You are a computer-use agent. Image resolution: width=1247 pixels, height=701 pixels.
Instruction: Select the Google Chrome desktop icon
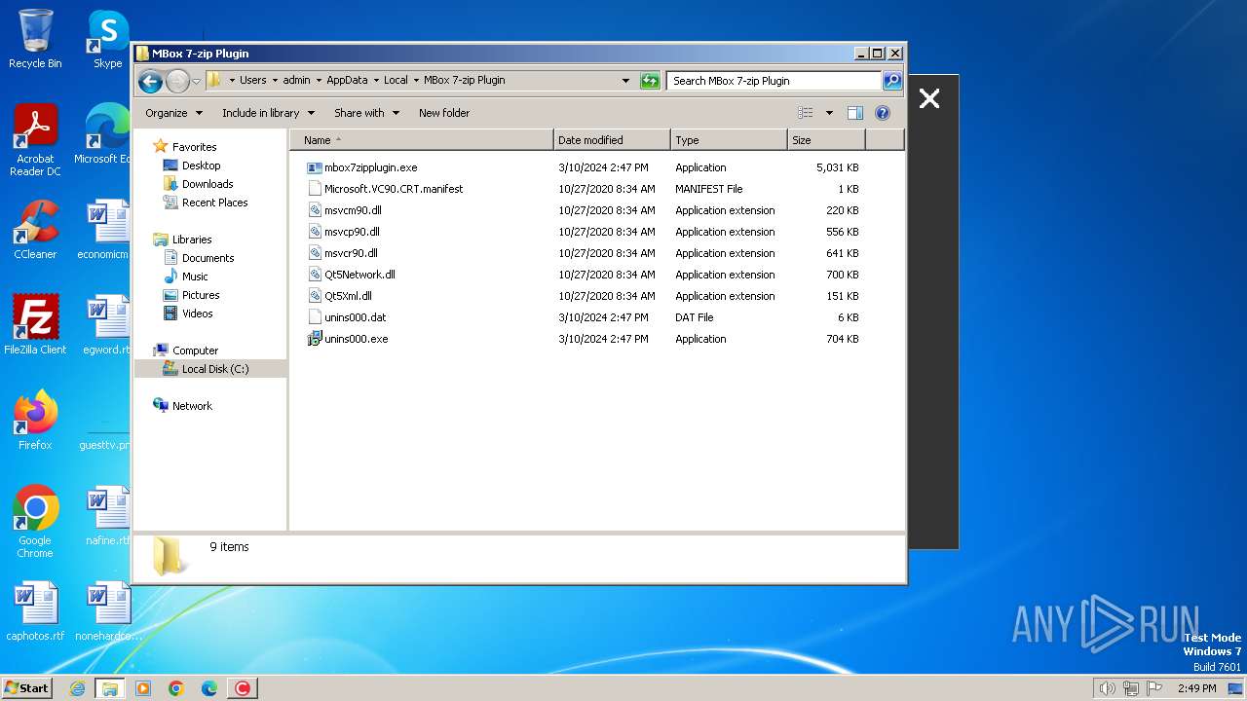(35, 522)
